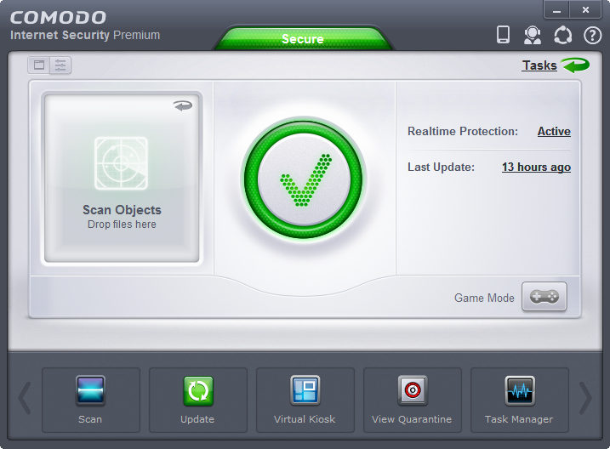Click the Secure status tab
Image resolution: width=610 pixels, height=449 pixels.
coord(303,38)
